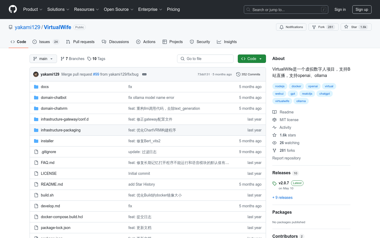380x238 pixels.
Task: Star the VirtualWife repository
Action: click(356, 27)
